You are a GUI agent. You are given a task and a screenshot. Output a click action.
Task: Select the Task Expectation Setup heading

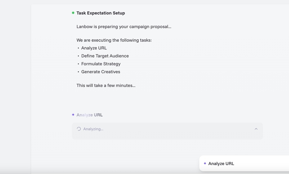click(101, 13)
